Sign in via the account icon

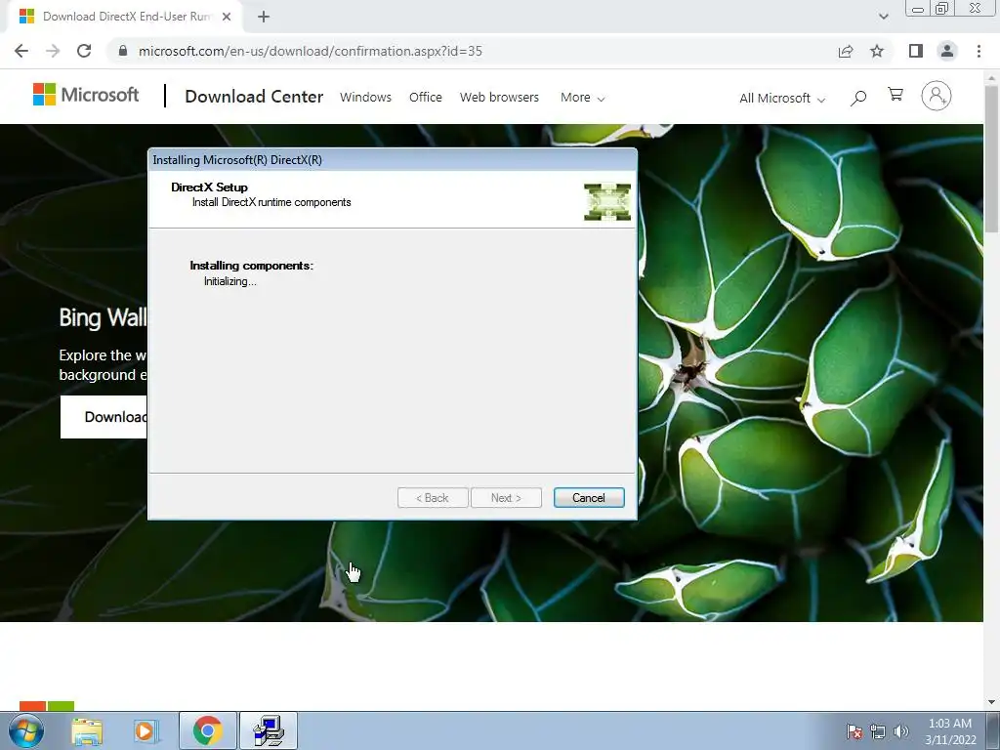tap(936, 96)
